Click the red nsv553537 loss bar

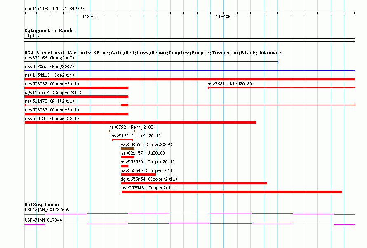point(76,114)
